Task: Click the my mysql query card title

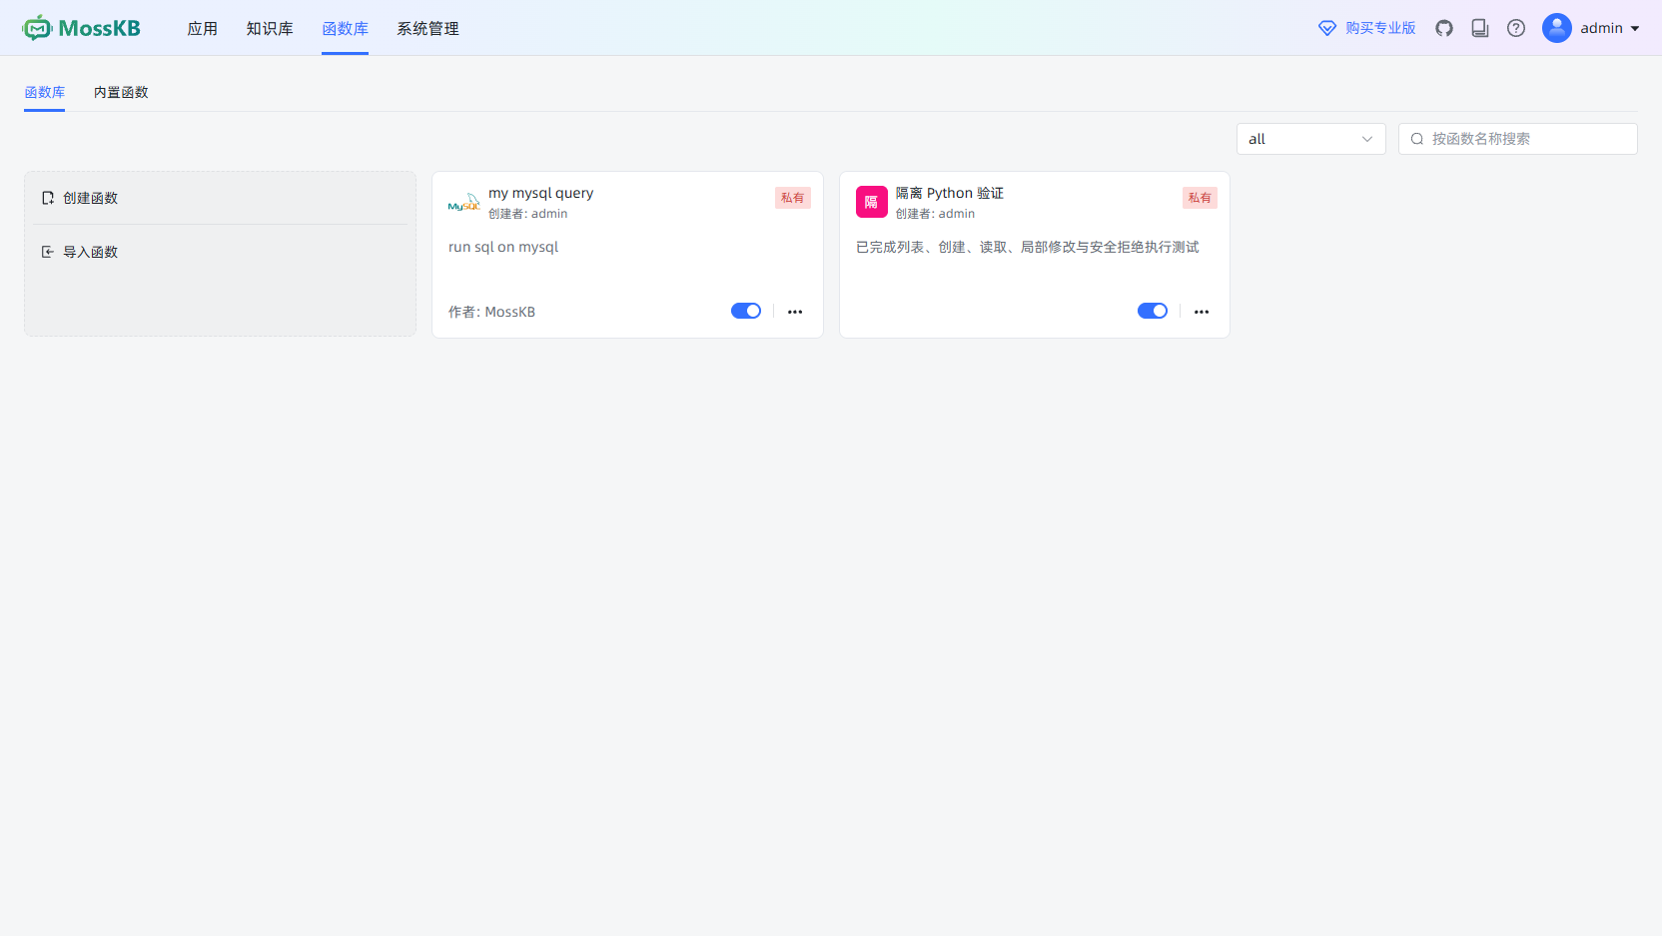Action: point(540,193)
